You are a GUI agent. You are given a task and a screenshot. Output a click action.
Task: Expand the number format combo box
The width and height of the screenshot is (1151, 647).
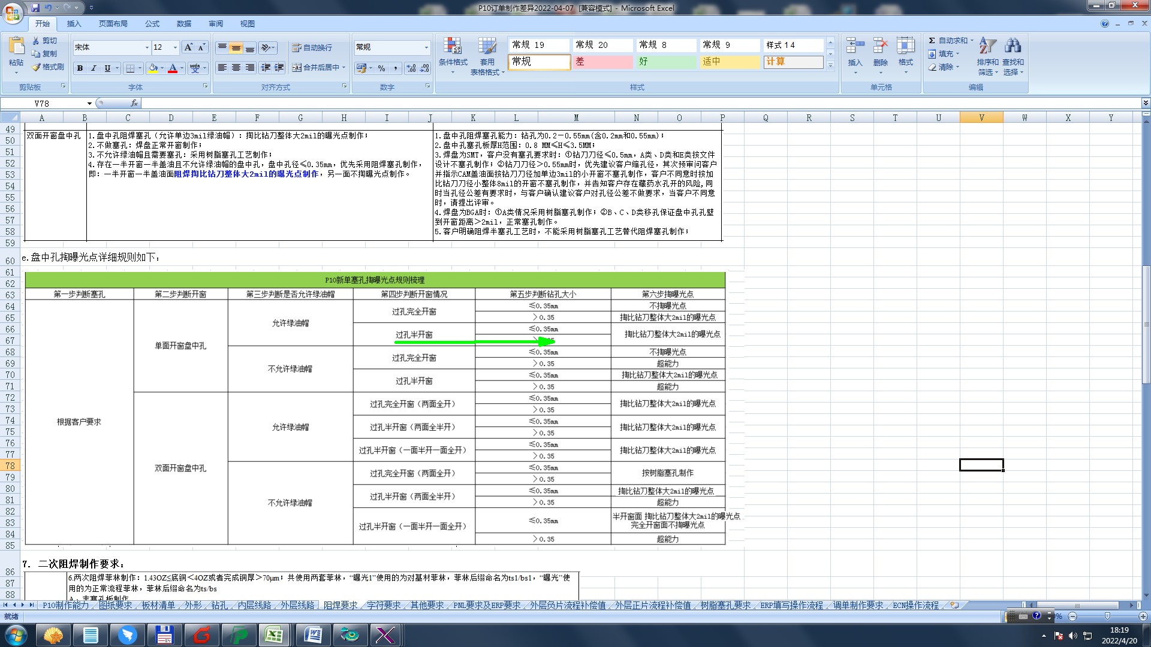click(426, 47)
